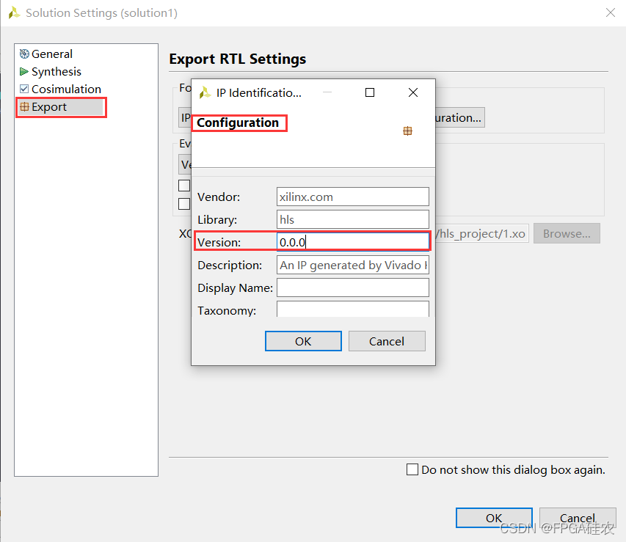Click the Vendor field containing xilinx.com
626x542 pixels.
click(x=353, y=197)
